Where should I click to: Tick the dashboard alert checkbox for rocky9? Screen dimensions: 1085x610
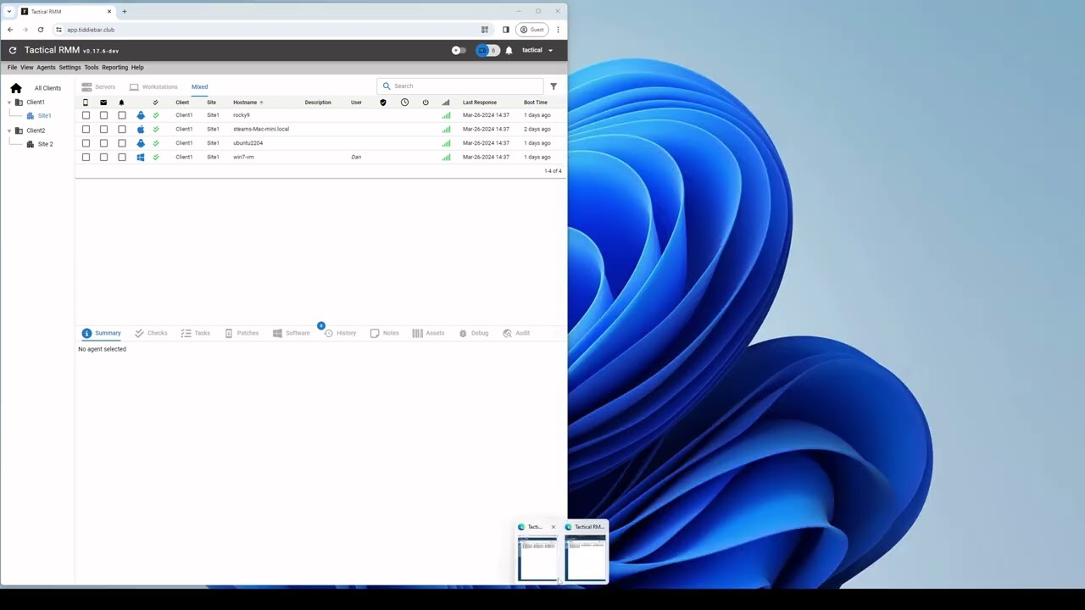122,115
